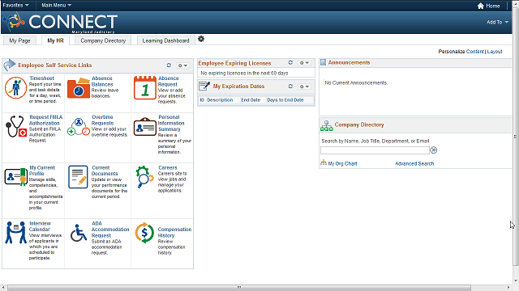Click the CONNECT Maryland Judiciary logo
The image size is (519, 291).
pos(60,23)
